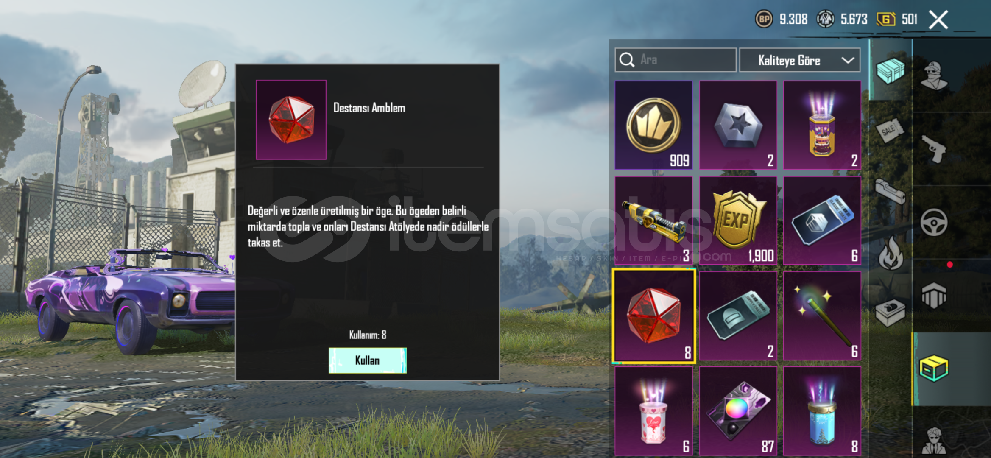Click the Kullan button
The image size is (991, 458).
click(367, 360)
